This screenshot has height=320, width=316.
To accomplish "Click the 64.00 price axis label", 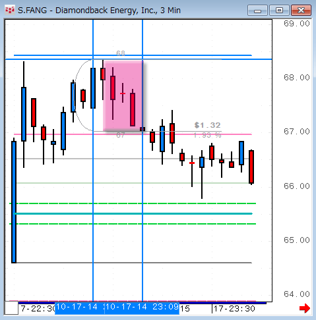I will [297, 294].
